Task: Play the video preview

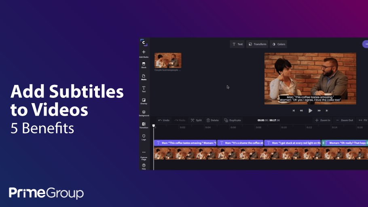Action: (310, 110)
